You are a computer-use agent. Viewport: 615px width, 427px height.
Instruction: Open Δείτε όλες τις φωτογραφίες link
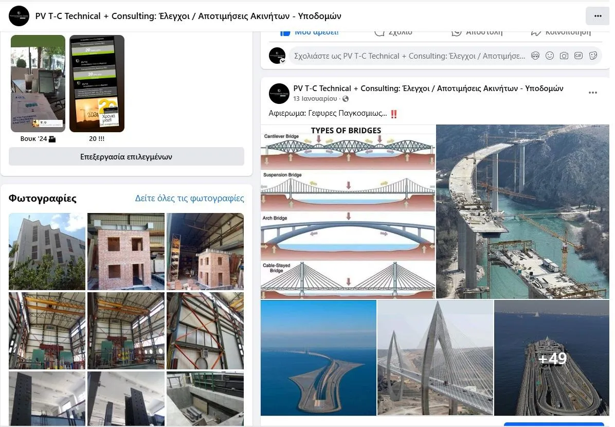pyautogui.click(x=189, y=198)
